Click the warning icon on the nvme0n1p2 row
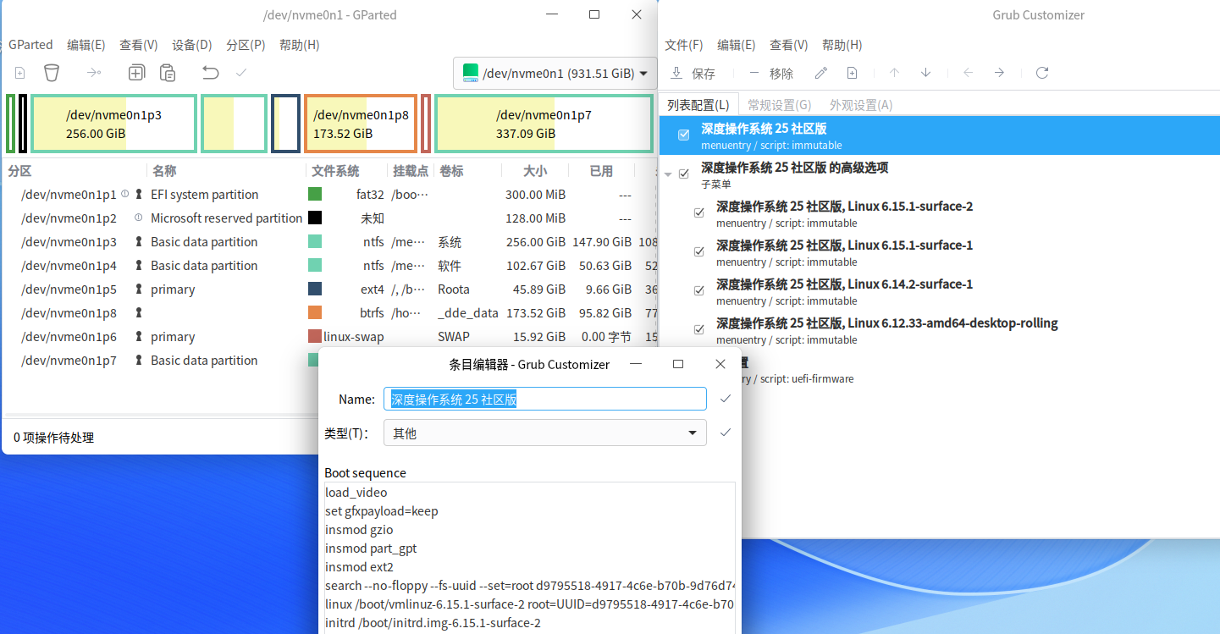This screenshot has height=634, width=1220. [x=138, y=218]
